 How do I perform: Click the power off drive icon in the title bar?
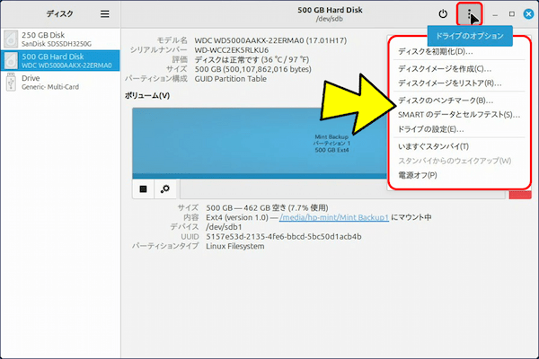[442, 14]
